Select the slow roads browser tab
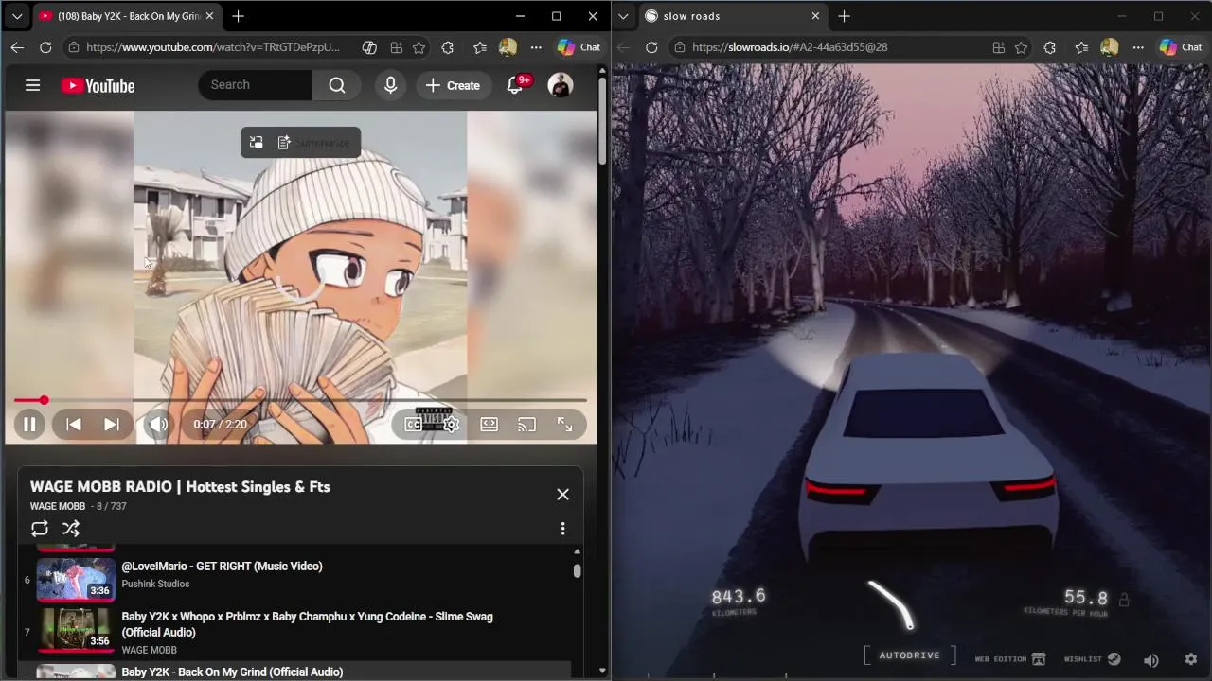Viewport: 1212px width, 681px height. click(x=732, y=16)
